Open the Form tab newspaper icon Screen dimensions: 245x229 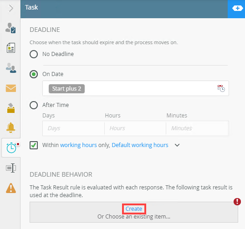[11, 48]
